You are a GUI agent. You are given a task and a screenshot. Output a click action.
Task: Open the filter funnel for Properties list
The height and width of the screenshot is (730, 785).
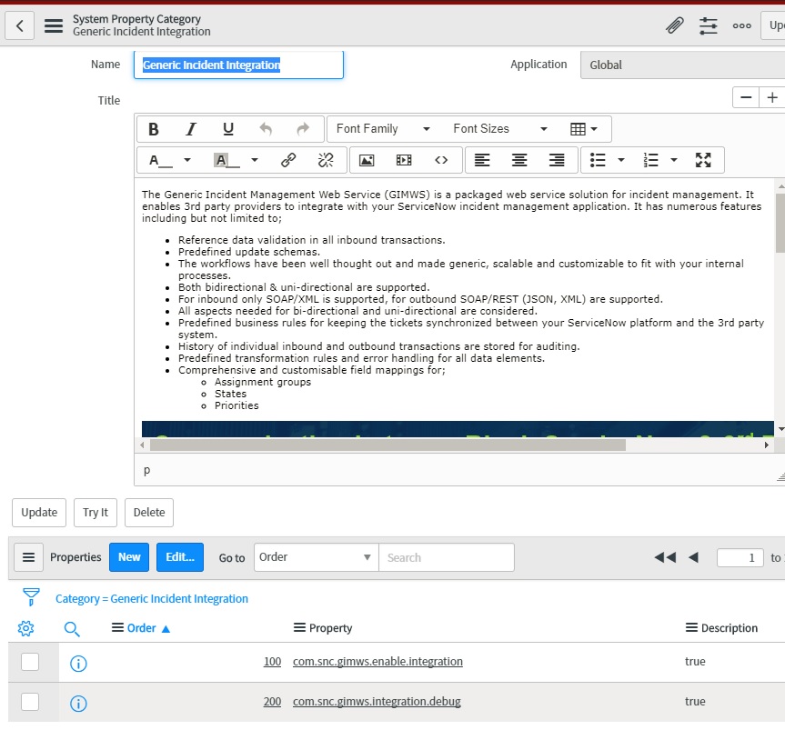[x=31, y=597]
